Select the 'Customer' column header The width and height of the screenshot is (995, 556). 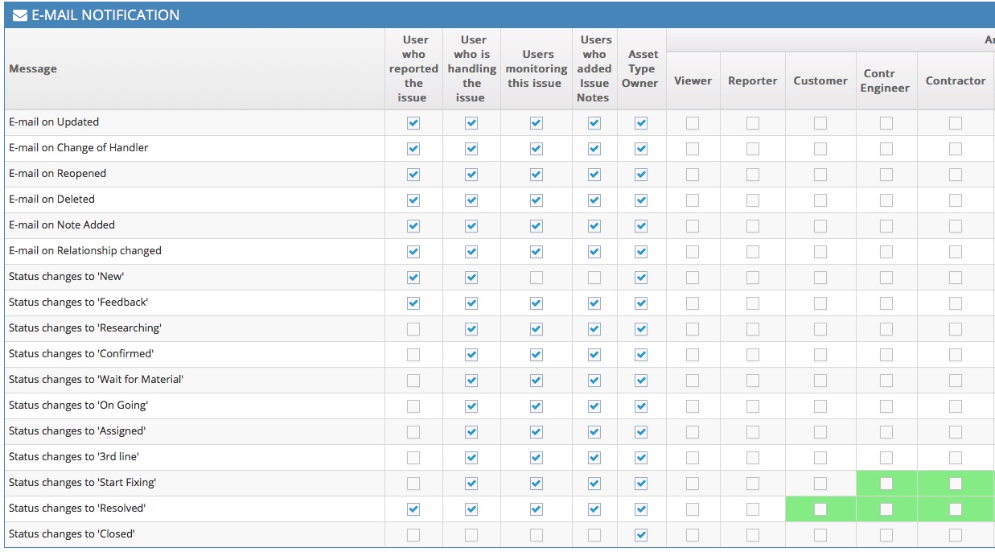(820, 80)
